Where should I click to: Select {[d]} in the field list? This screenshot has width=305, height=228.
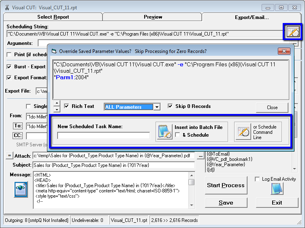point(211,170)
